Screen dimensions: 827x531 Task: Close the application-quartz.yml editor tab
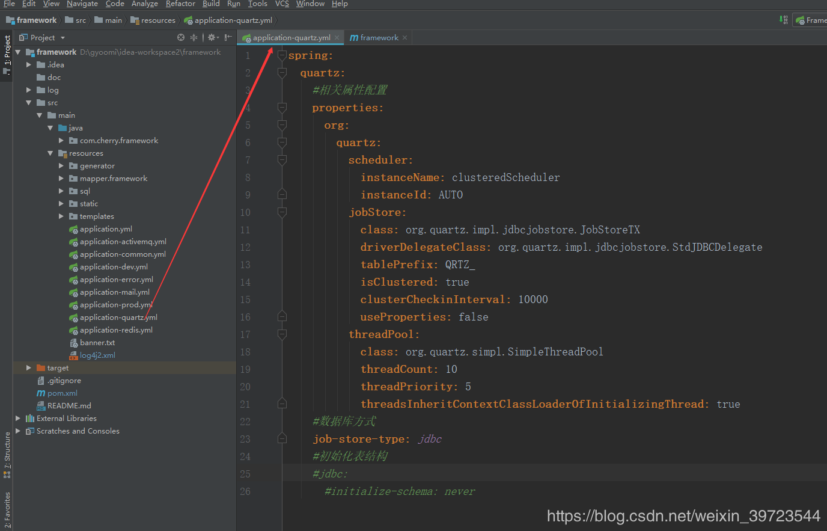tap(337, 38)
